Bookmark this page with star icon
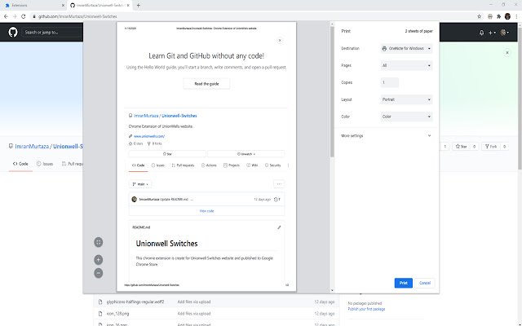 pyautogui.click(x=479, y=16)
